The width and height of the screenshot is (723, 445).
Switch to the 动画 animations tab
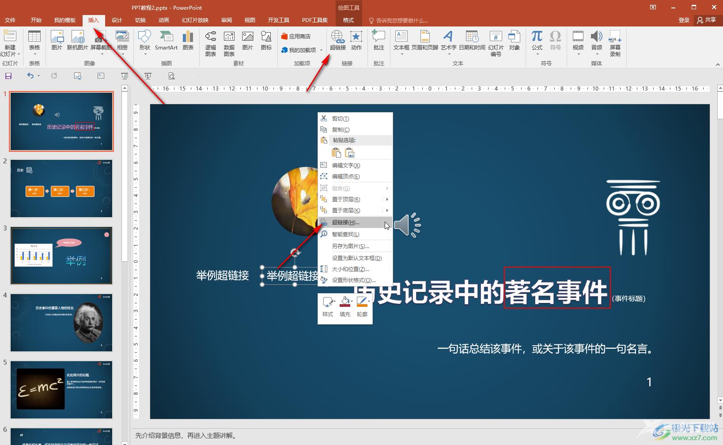pos(164,20)
